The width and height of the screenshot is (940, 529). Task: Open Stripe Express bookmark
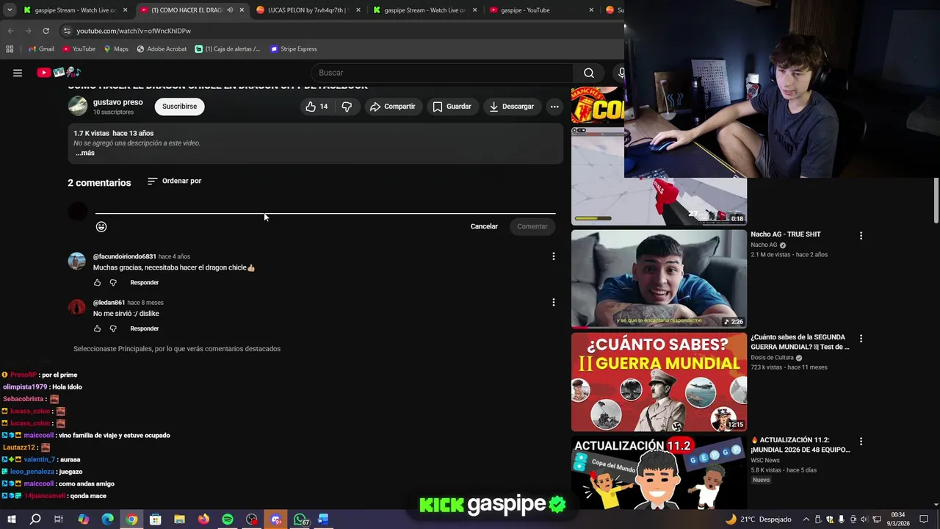pyautogui.click(x=294, y=49)
